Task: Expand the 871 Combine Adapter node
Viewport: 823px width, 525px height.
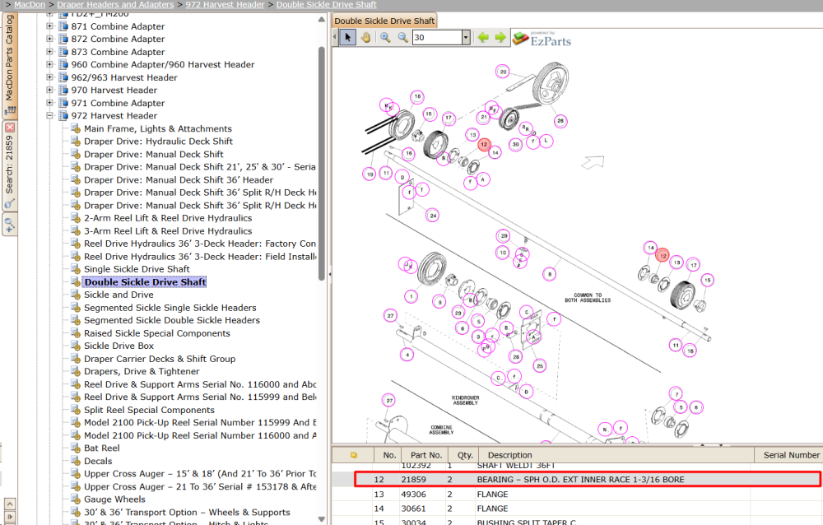Action: coord(49,26)
